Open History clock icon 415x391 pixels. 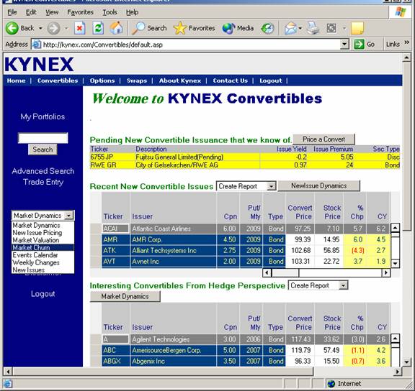point(267,28)
